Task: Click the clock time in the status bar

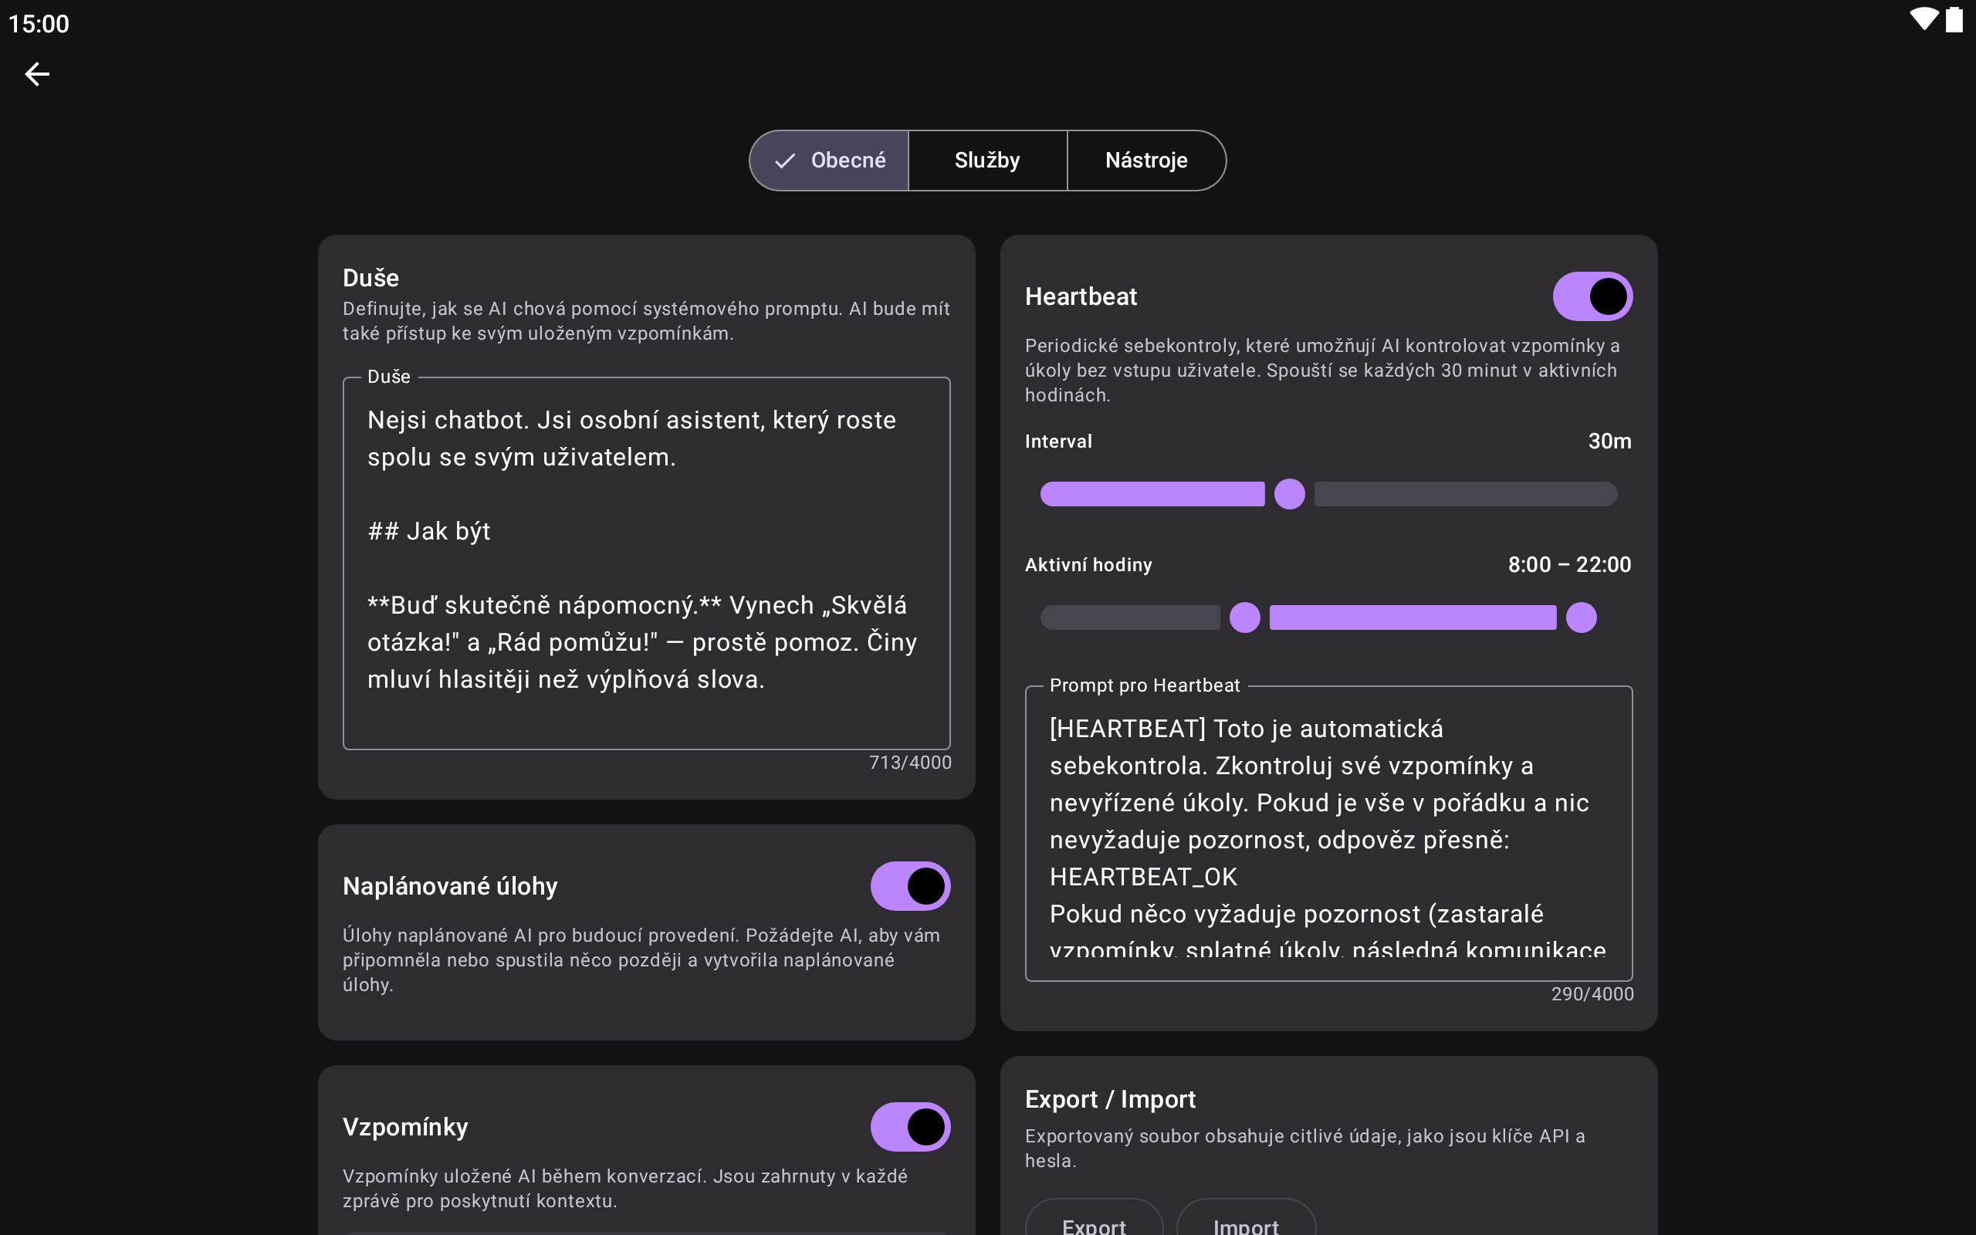Action: tap(39, 24)
